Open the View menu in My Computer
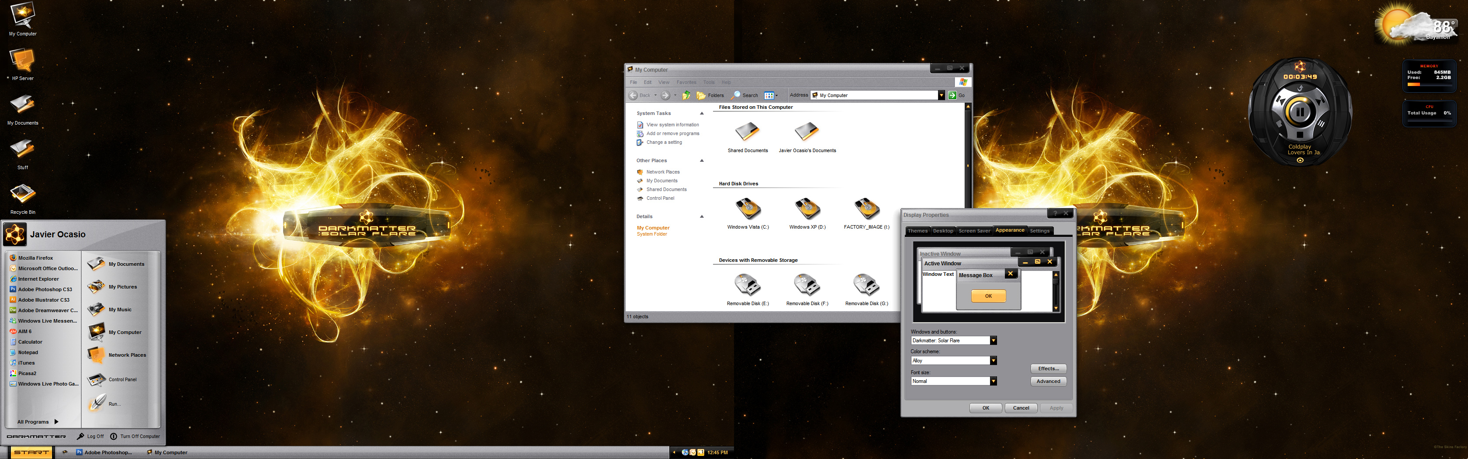The height and width of the screenshot is (459, 1468). tap(664, 82)
